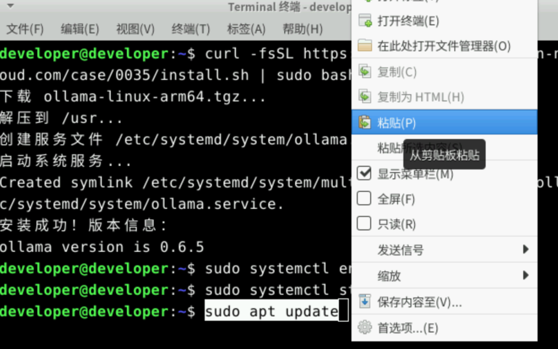
Task: Click the 'Terminal 终端' window title text
Action: click(264, 7)
